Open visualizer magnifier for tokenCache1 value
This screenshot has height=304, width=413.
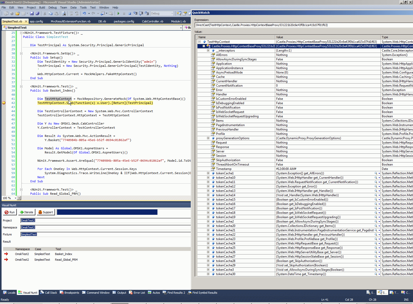pos(376,173)
